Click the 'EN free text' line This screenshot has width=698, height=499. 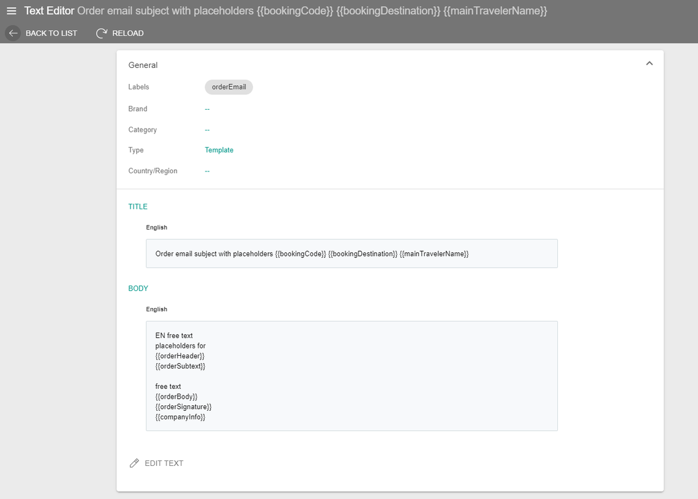(174, 336)
